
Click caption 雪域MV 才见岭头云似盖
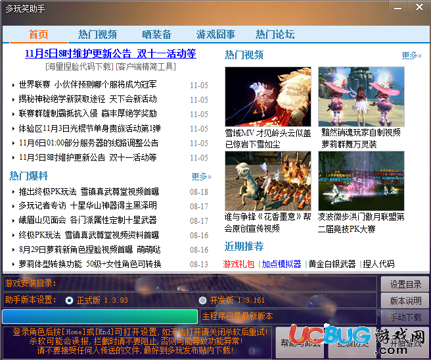(268, 139)
